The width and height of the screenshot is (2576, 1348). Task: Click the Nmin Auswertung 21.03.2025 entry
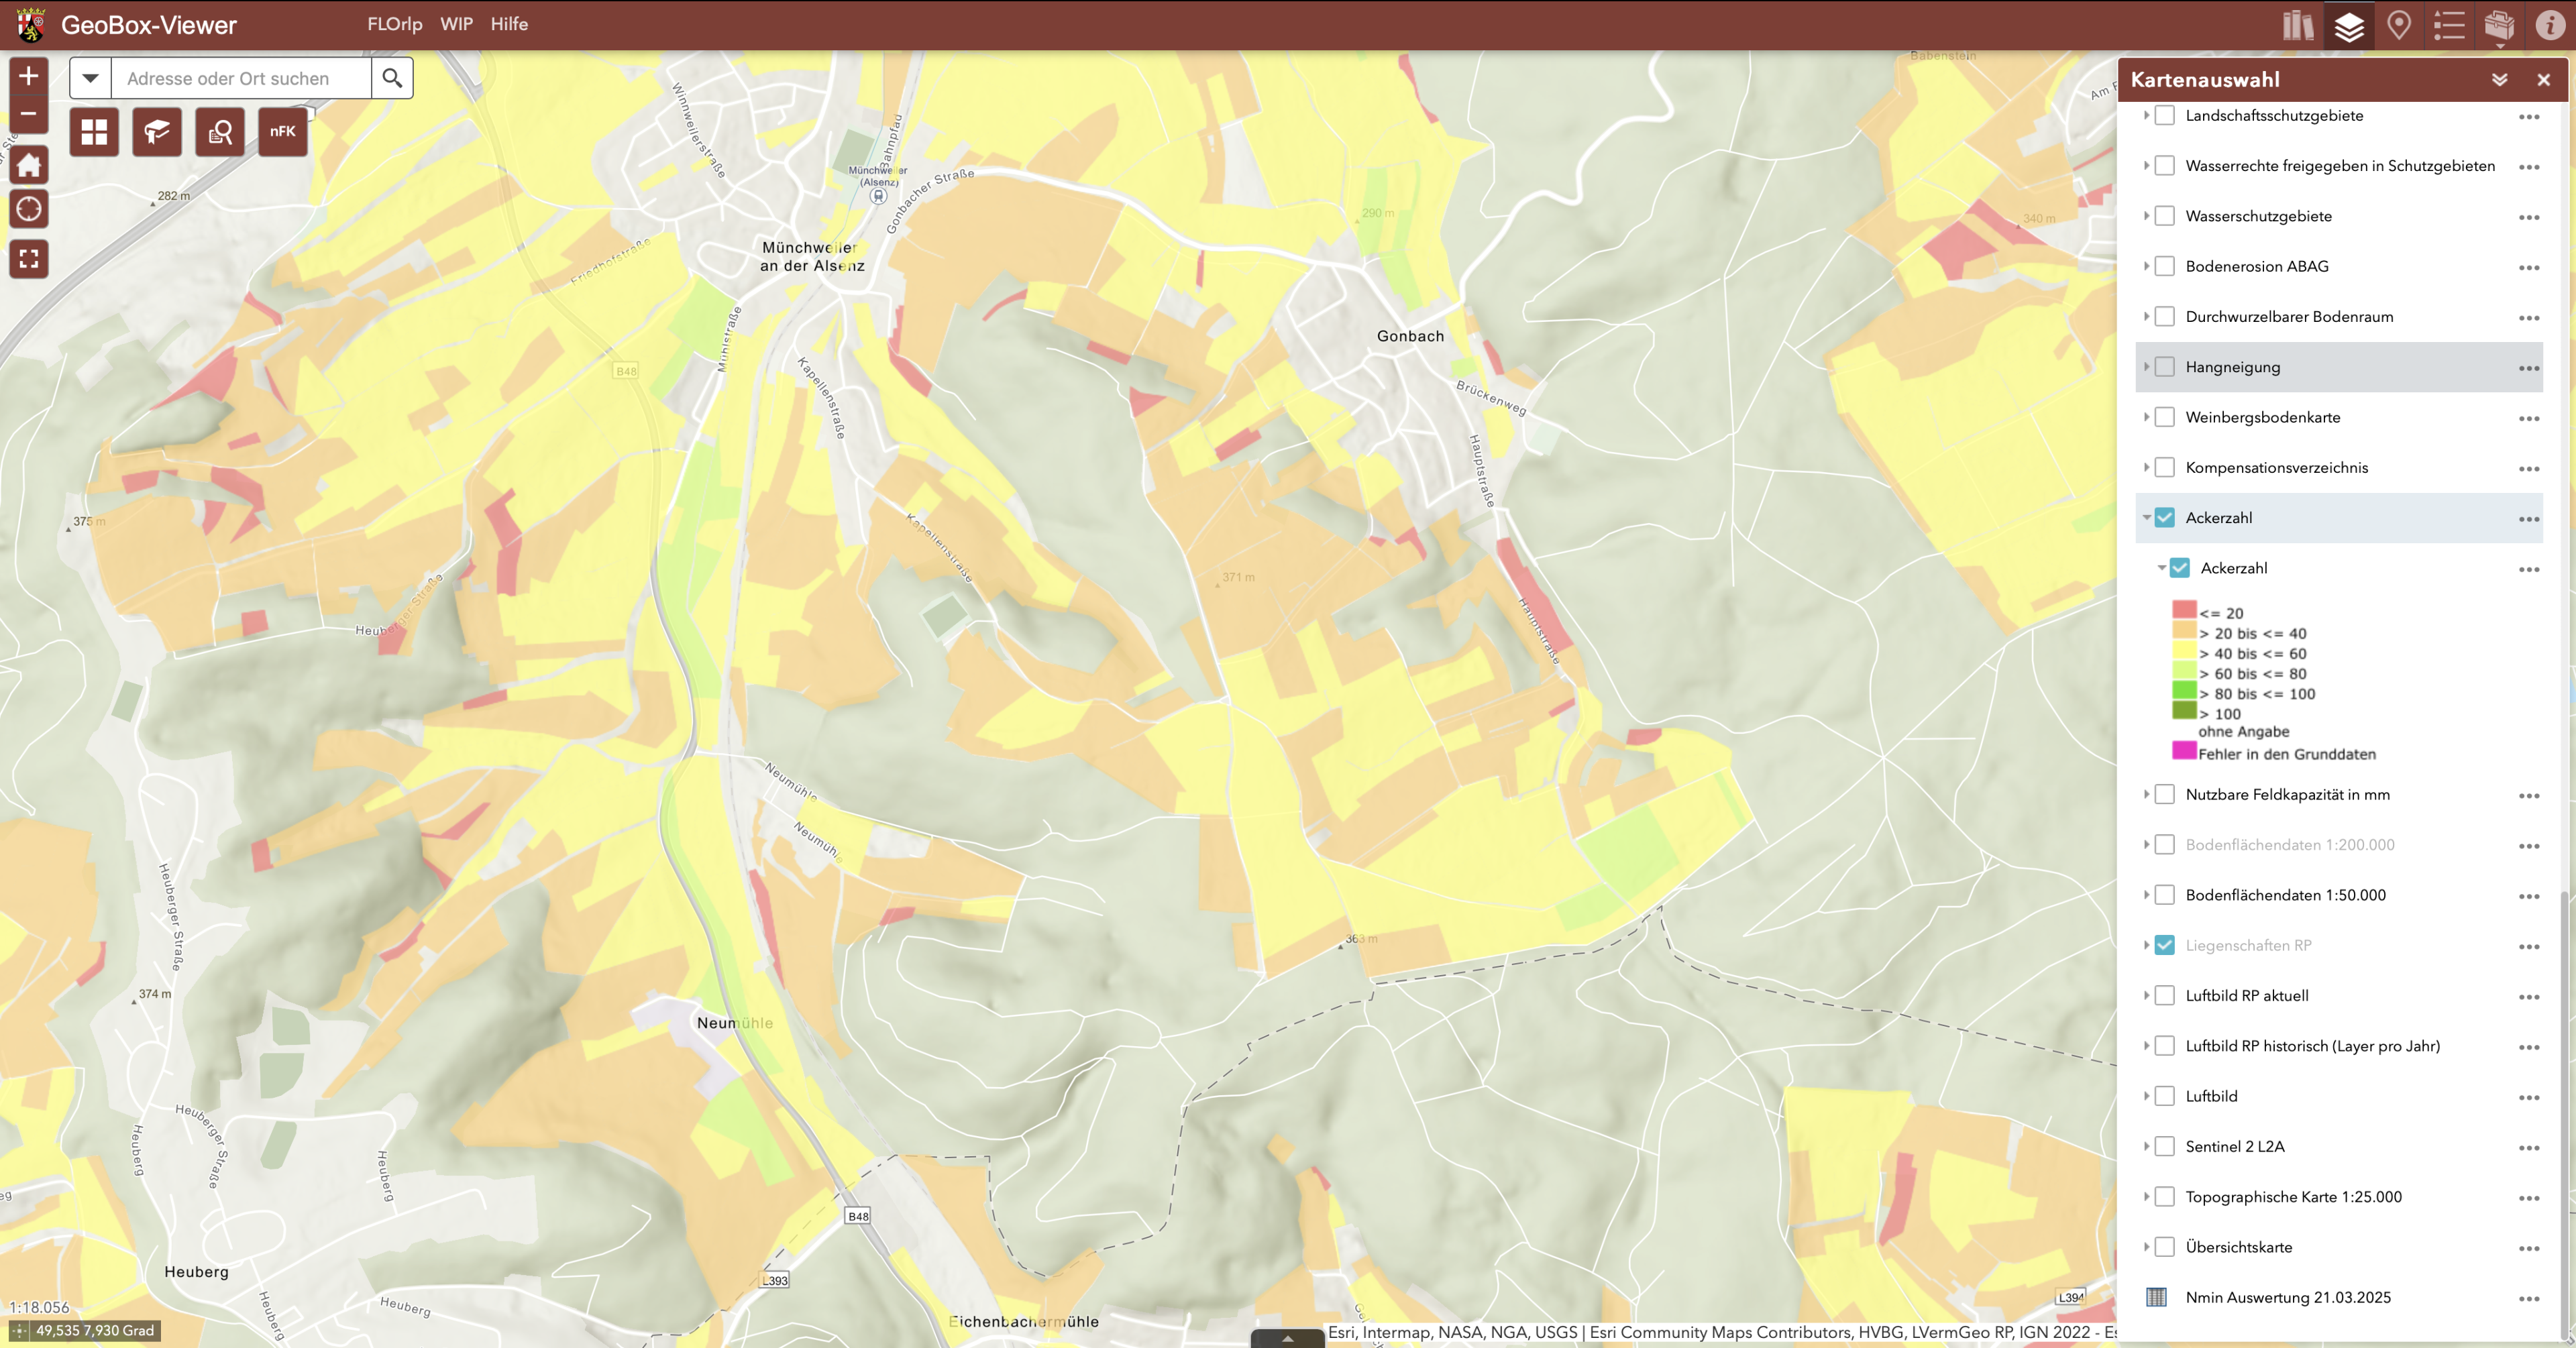pyautogui.click(x=2288, y=1297)
